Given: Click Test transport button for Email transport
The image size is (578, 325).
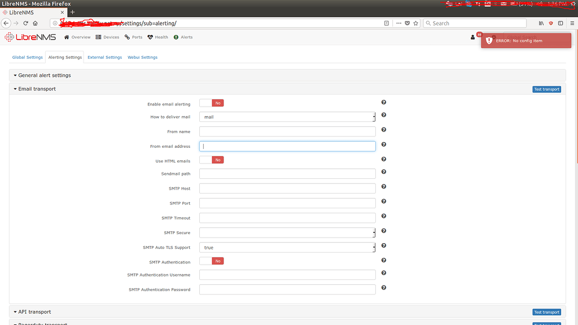Looking at the screenshot, I should [546, 89].
